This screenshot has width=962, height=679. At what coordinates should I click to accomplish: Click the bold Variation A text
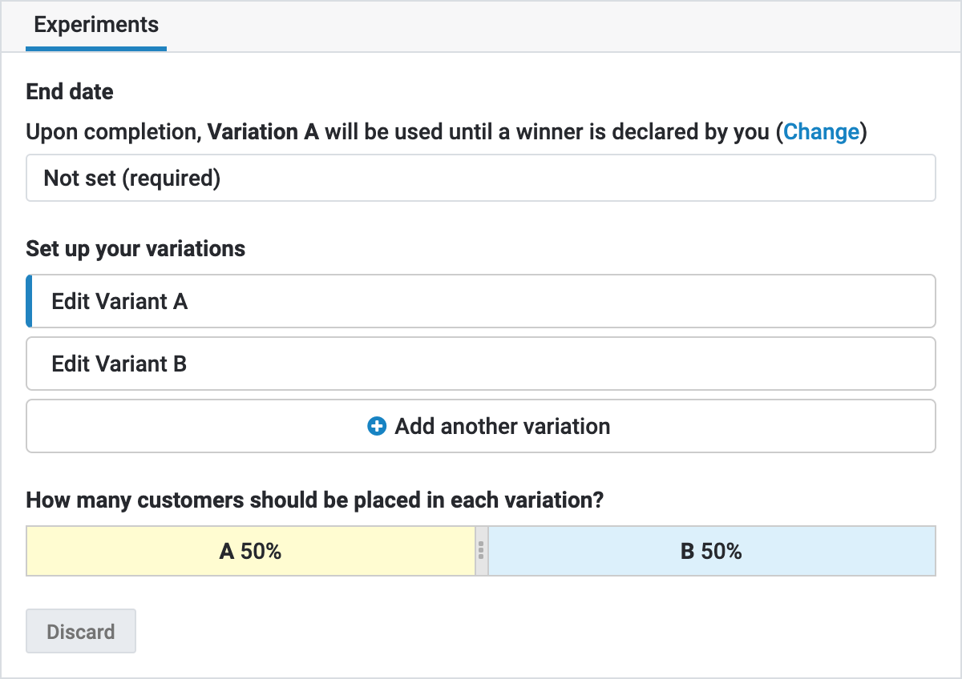pos(263,132)
